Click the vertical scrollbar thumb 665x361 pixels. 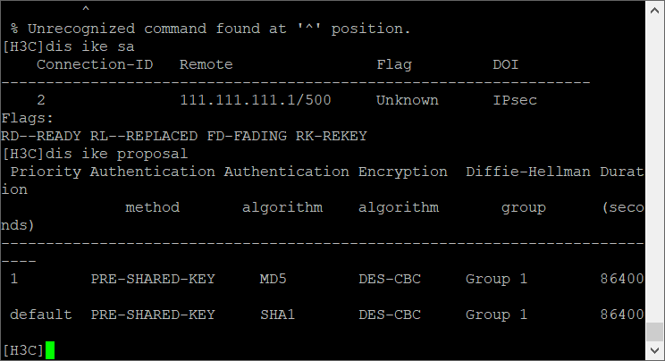click(654, 331)
